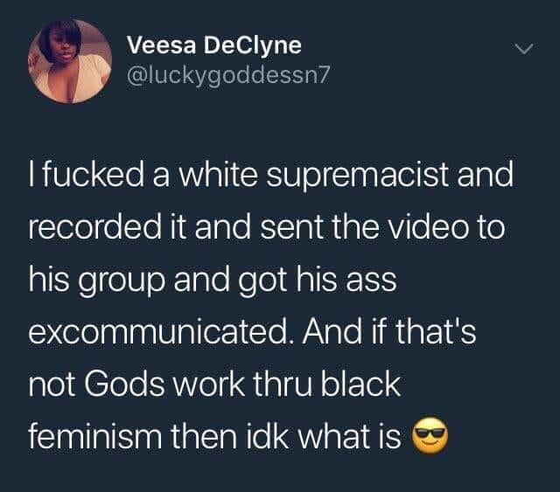The width and height of the screenshot is (560, 492).
Task: Click the word 'group' in tweet body
Action: tap(122, 281)
